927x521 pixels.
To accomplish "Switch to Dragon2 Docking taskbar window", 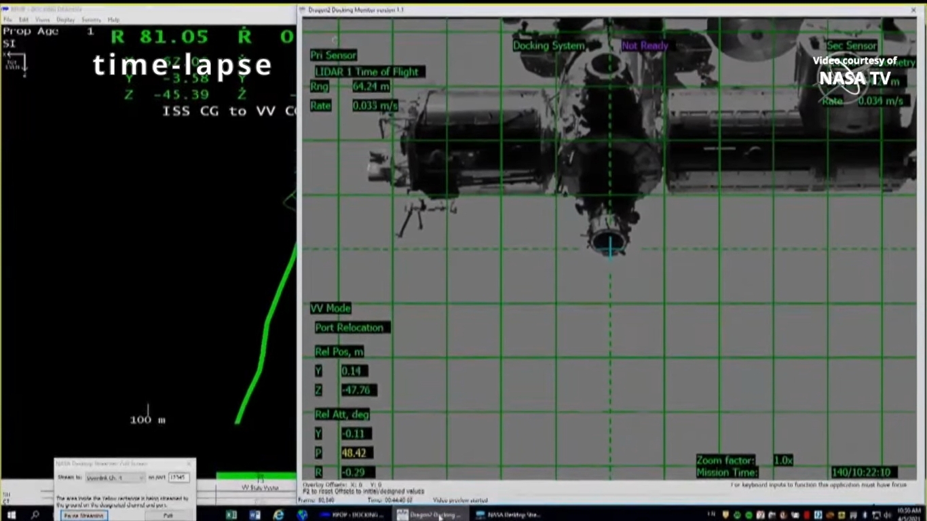I will pyautogui.click(x=430, y=516).
